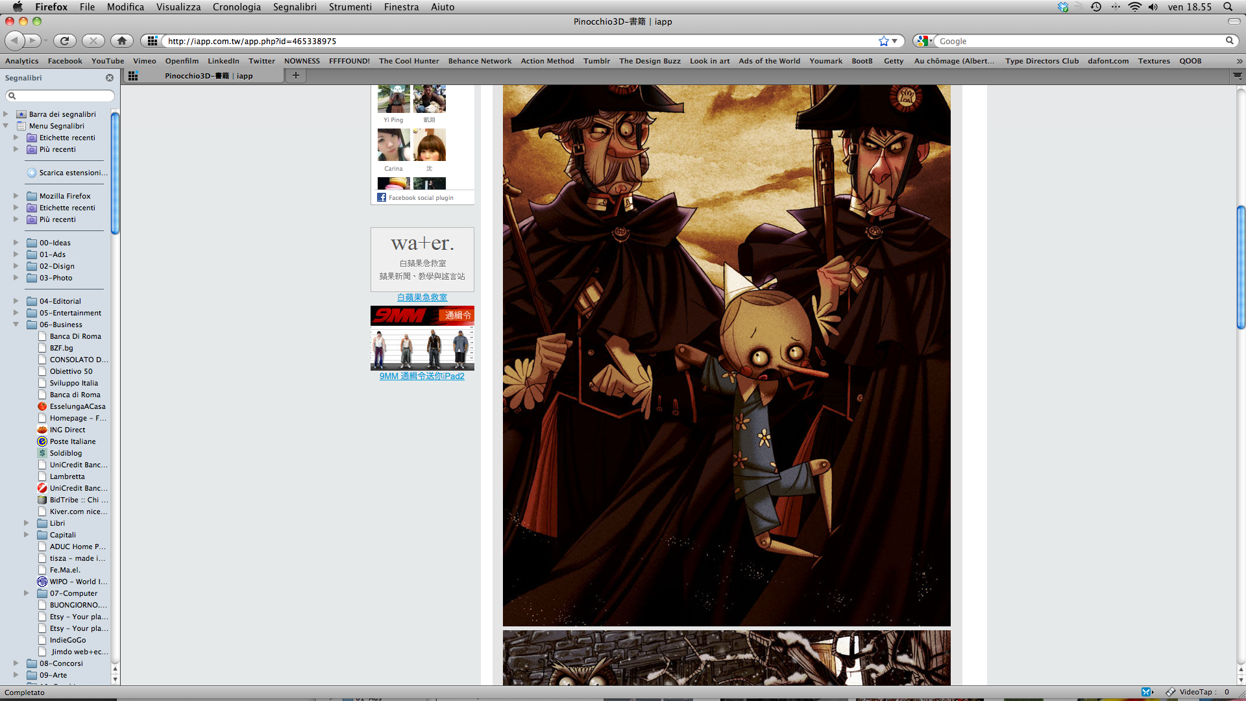
Task: Open the tab groups grid icon
Action: click(133, 76)
